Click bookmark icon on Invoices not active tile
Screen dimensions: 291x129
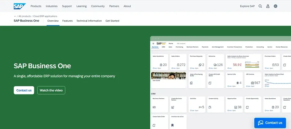coord(172,125)
